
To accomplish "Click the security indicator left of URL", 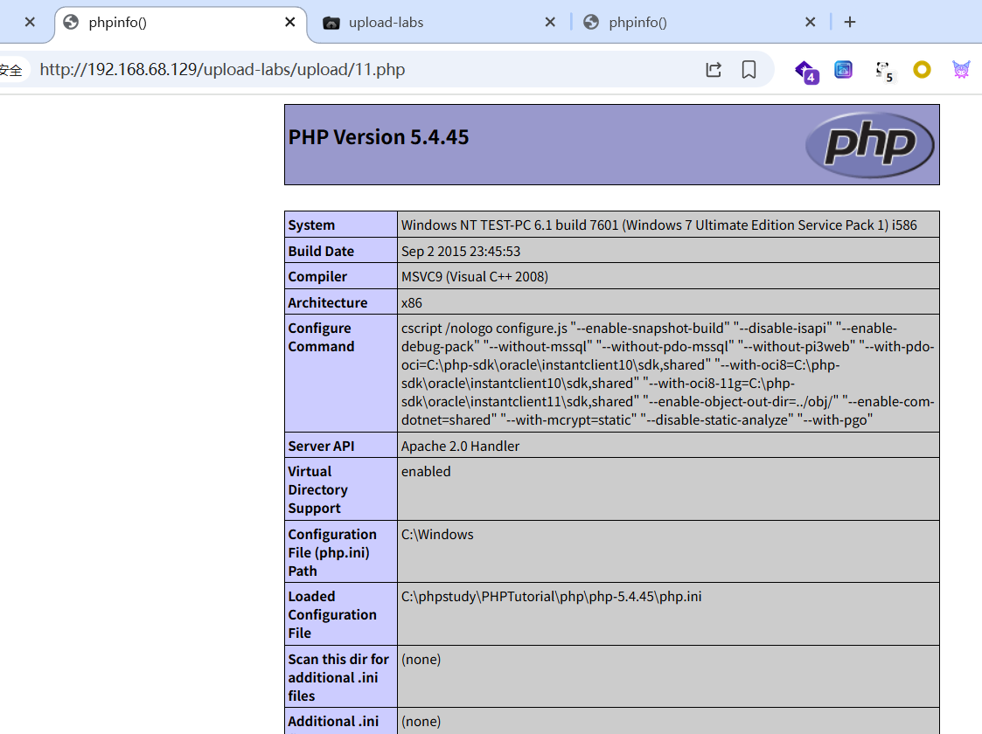I will pyautogui.click(x=11, y=70).
